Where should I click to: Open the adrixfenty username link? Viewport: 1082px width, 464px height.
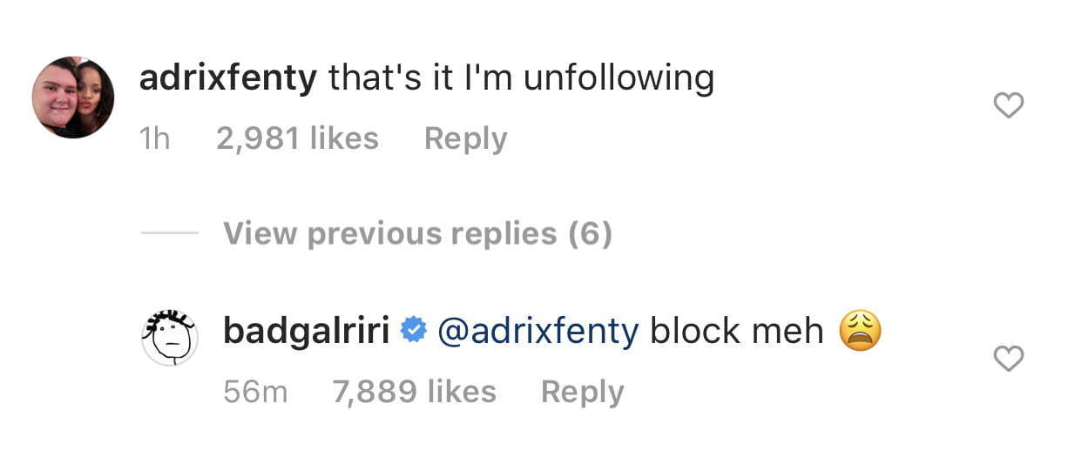point(228,79)
